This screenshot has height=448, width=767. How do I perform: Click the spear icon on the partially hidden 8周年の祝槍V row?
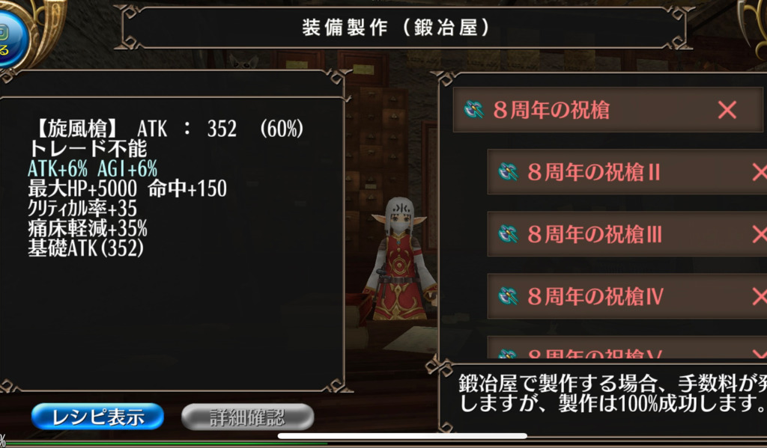point(508,355)
